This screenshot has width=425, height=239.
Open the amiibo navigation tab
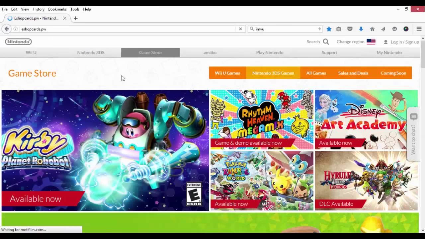click(210, 52)
